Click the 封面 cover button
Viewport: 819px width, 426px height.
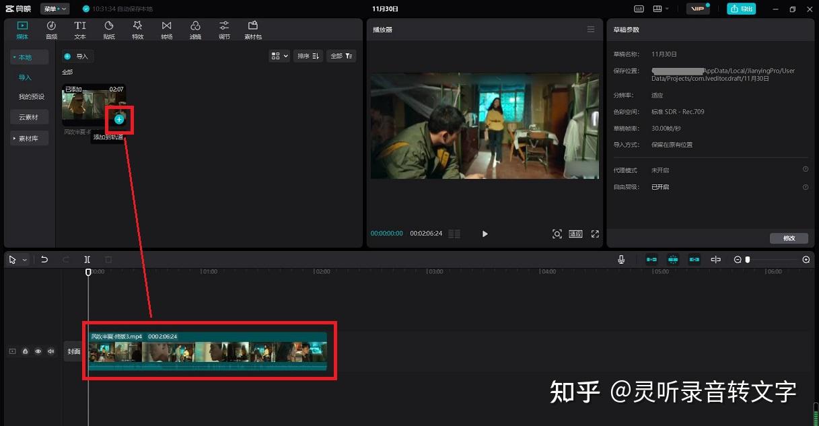pyautogui.click(x=74, y=351)
